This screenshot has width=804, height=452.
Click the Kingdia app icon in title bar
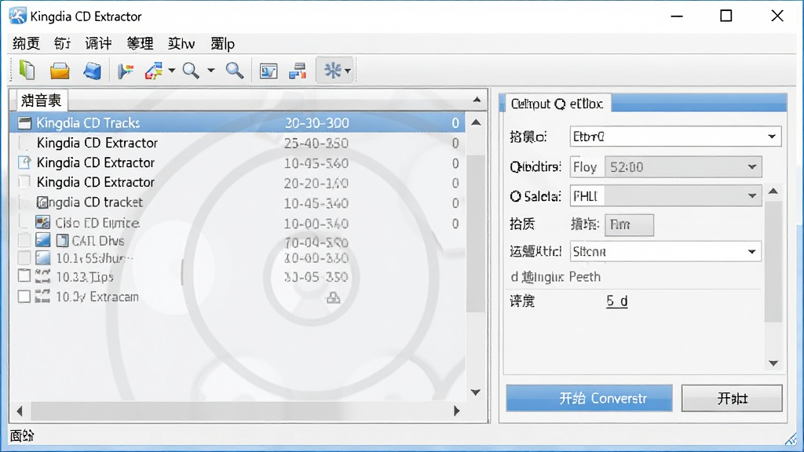(x=17, y=16)
